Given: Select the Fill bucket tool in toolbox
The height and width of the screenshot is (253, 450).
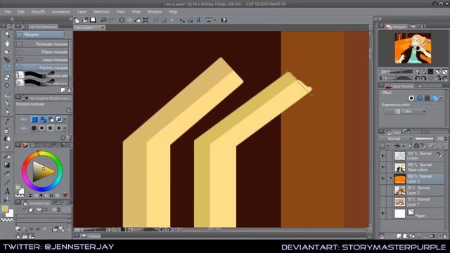Looking at the screenshot, I should coord(7,156).
